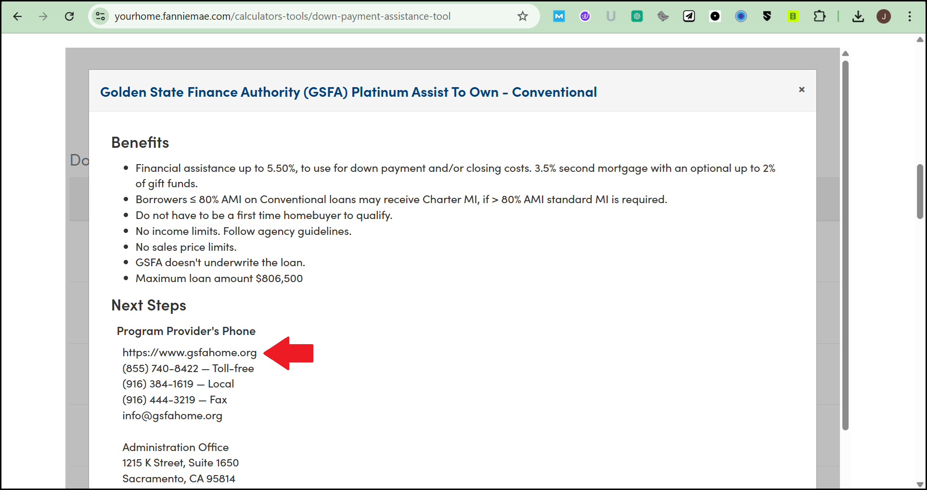The image size is (927, 490).
Task: Click 'GSFA doesn't underwrite the loan' text
Action: tap(220, 262)
